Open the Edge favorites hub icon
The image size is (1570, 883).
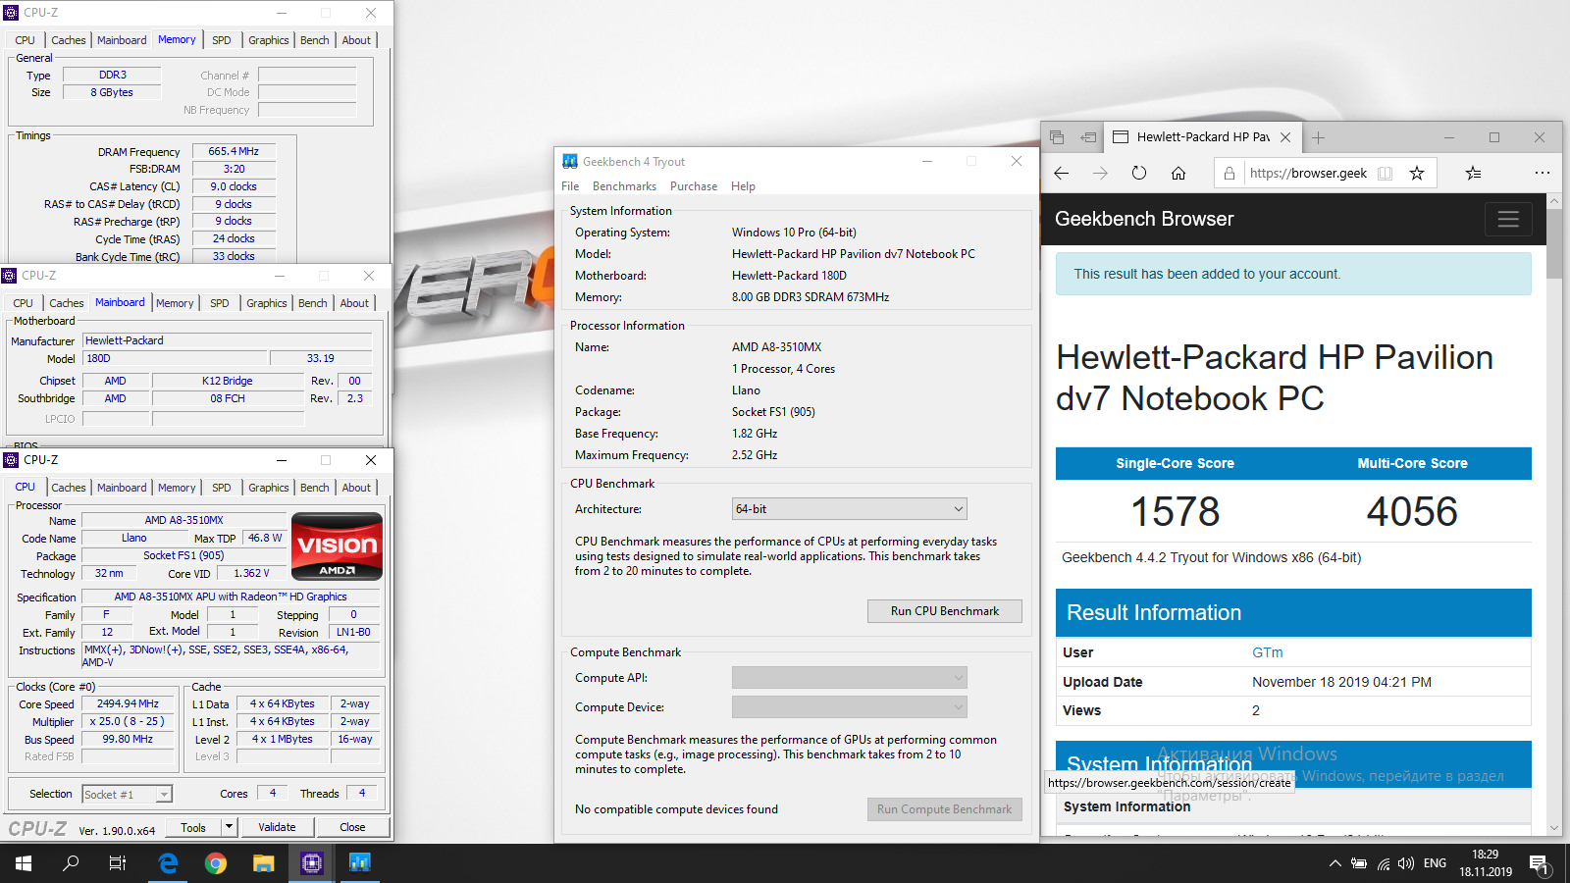(x=1473, y=173)
